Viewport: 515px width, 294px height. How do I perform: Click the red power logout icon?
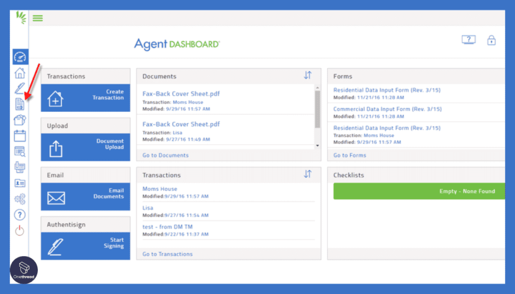(20, 231)
